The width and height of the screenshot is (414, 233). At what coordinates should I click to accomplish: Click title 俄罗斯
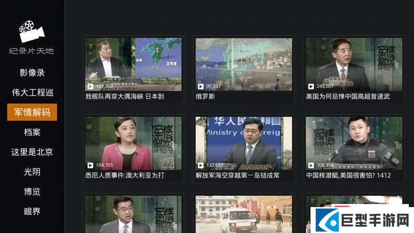[x=205, y=96]
